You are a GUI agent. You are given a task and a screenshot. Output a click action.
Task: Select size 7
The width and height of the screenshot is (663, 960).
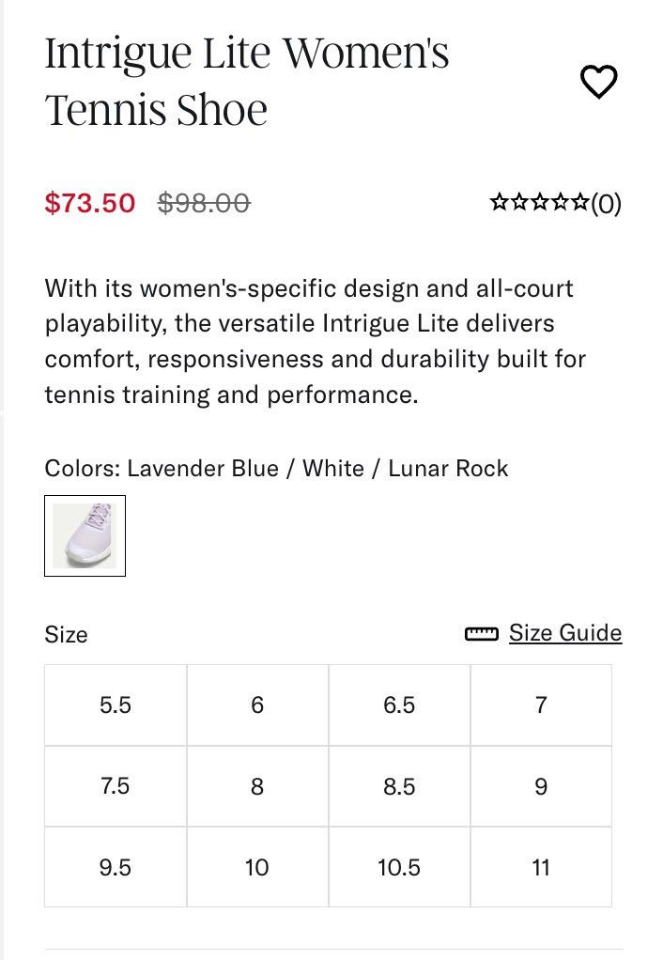pos(541,705)
